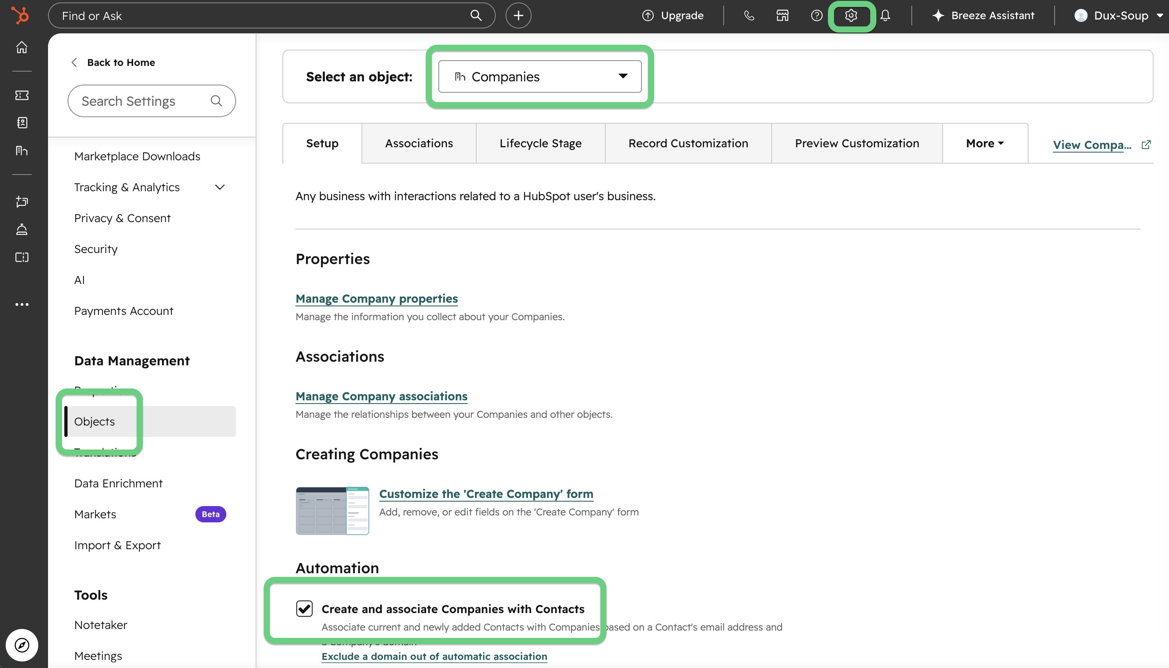Open Breeze Assistant

click(x=983, y=15)
